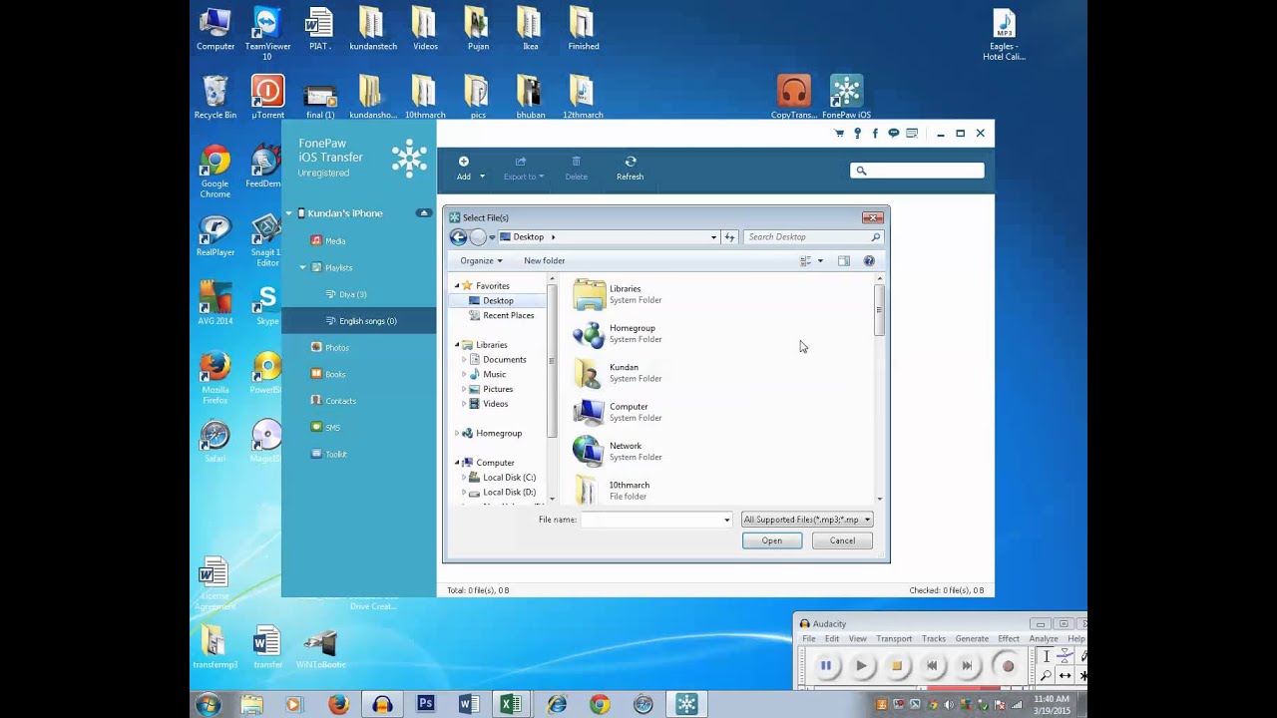1277x718 pixels.
Task: Open the Organize dropdown menu
Action: (x=481, y=260)
